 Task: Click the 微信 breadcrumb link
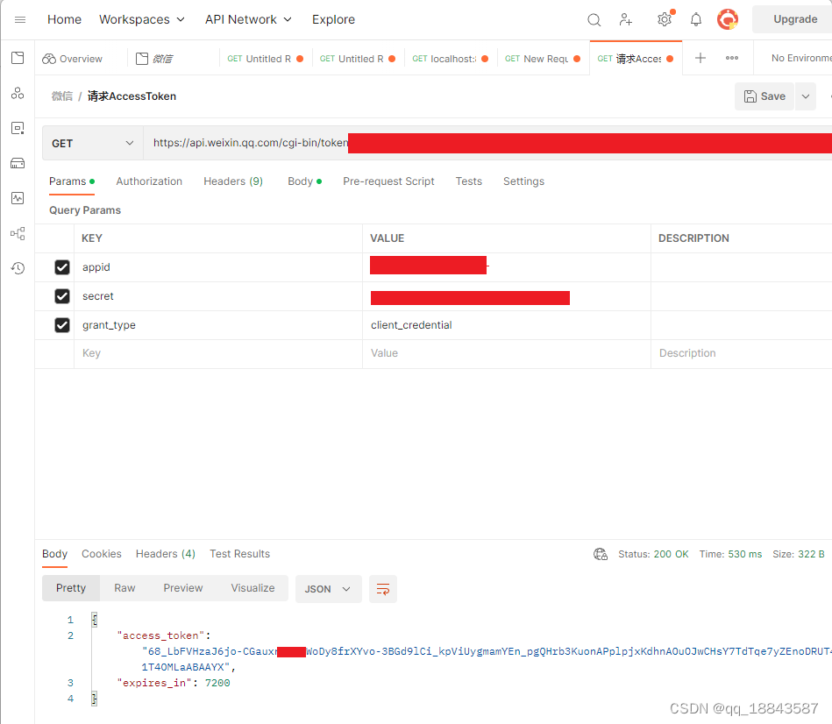click(62, 96)
